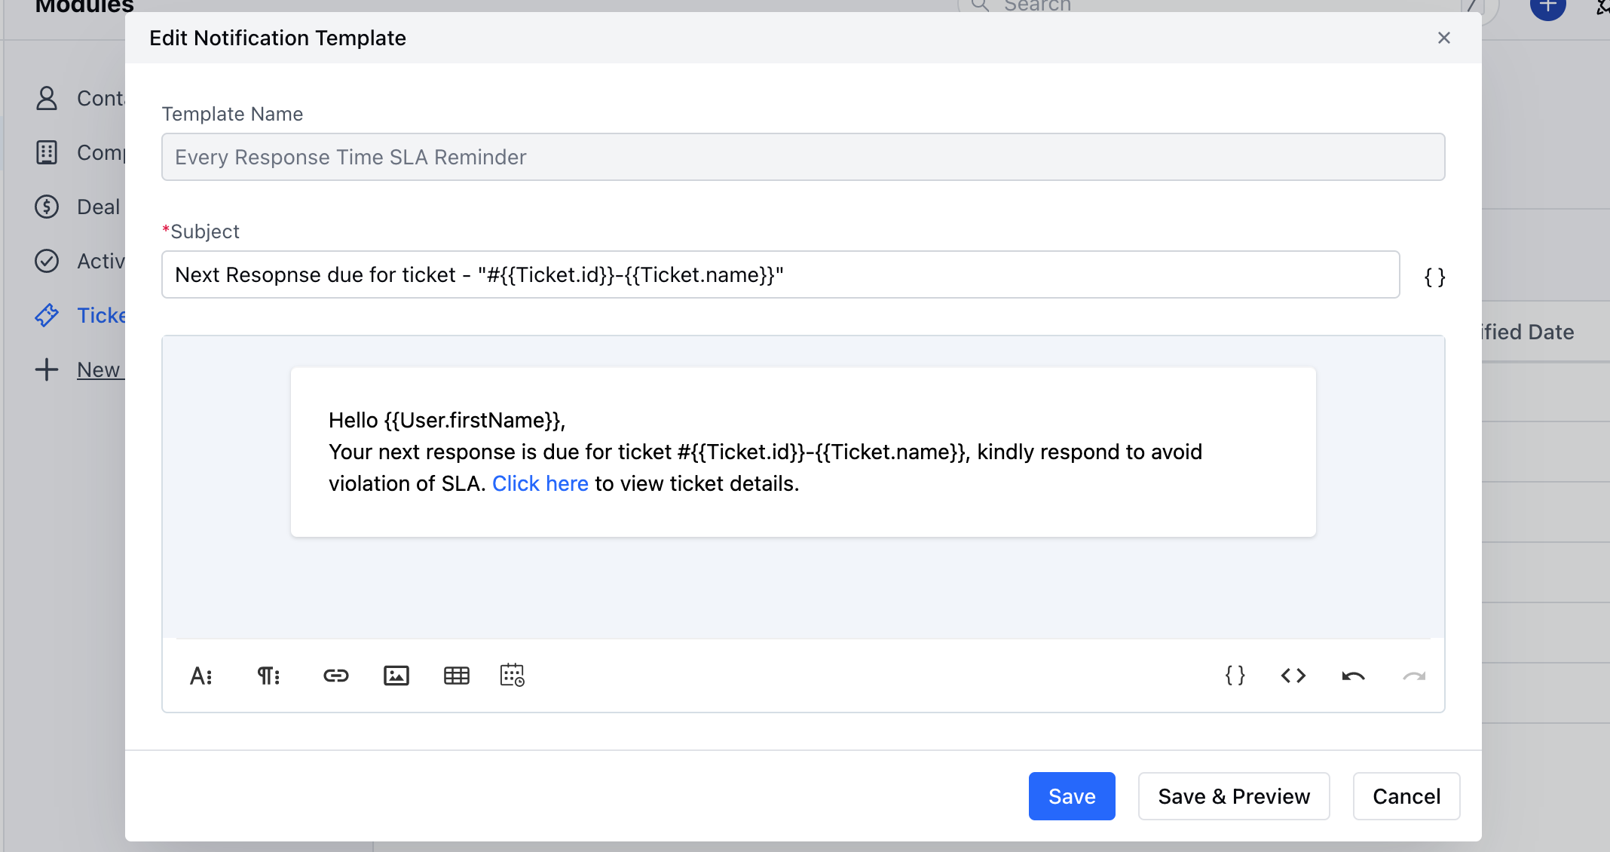The image size is (1610, 852).
Task: Insert a table via the table icon
Action: point(457,676)
